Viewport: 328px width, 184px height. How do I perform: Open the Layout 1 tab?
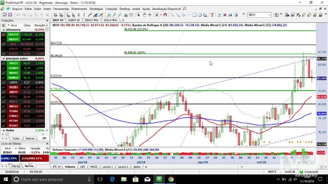pos(108,167)
